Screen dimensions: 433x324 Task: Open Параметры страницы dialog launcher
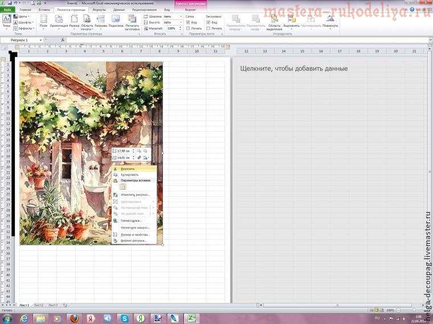(x=139, y=34)
